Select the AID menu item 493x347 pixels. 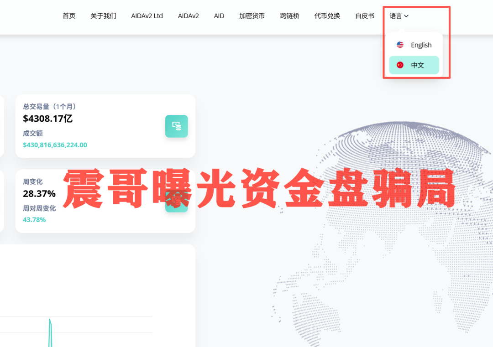[x=219, y=16]
